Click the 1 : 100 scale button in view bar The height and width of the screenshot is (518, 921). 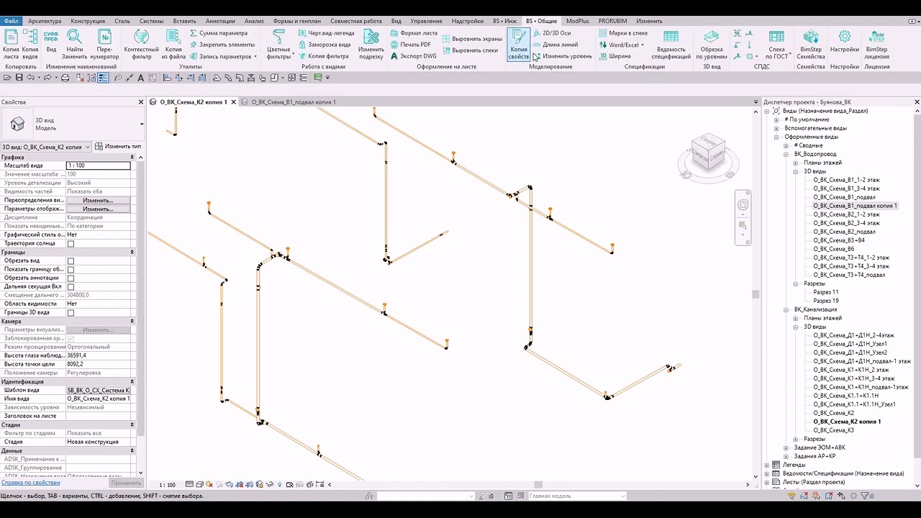167,485
